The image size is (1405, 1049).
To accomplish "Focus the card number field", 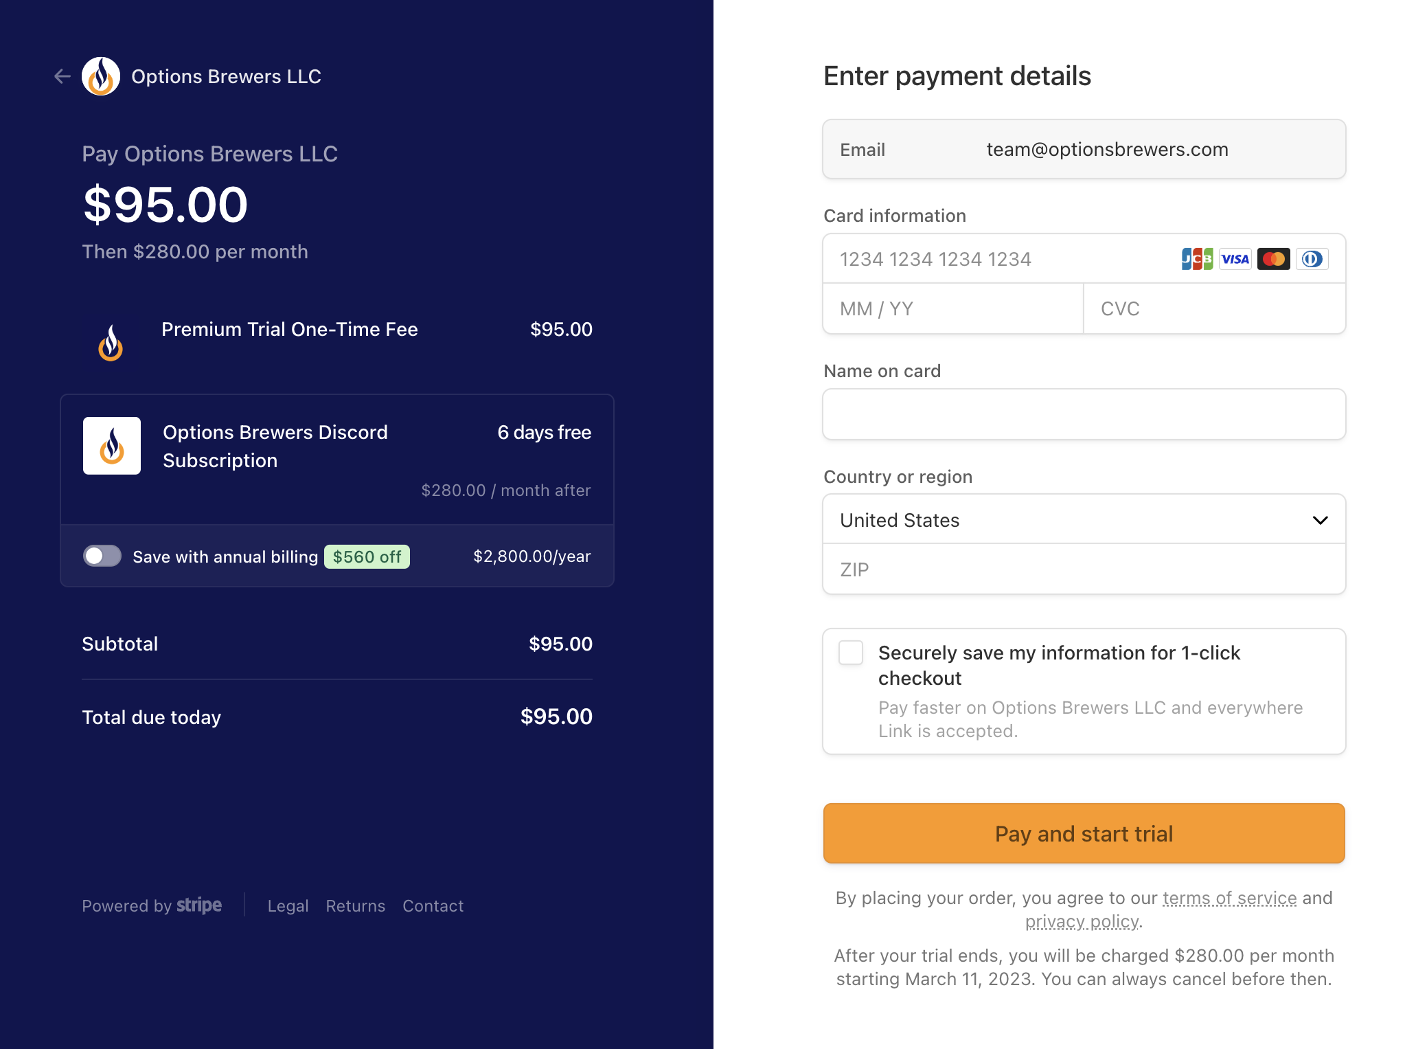I will [1084, 259].
